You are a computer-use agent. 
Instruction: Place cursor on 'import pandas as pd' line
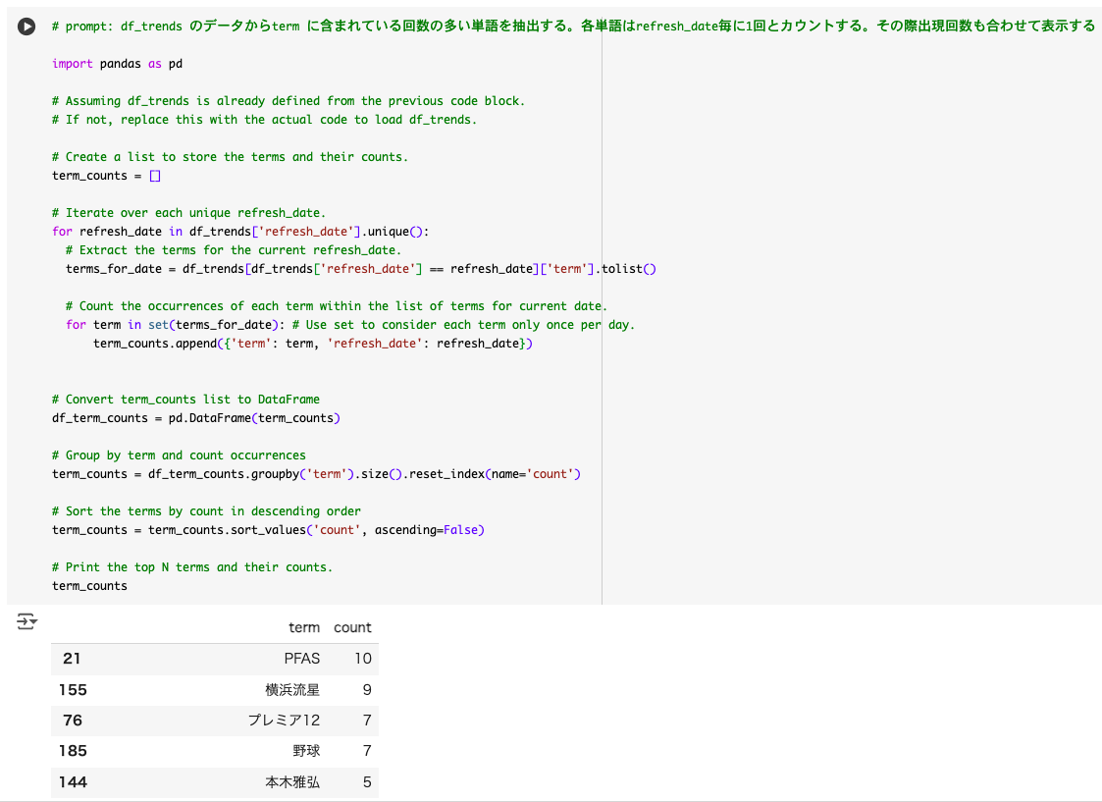pos(118,64)
